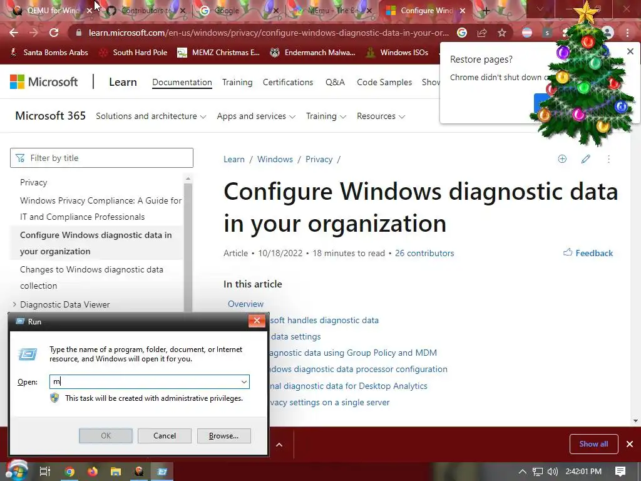Screen dimensions: 641x481
Task: Click the add to collection plus icon
Action: pyautogui.click(x=562, y=159)
